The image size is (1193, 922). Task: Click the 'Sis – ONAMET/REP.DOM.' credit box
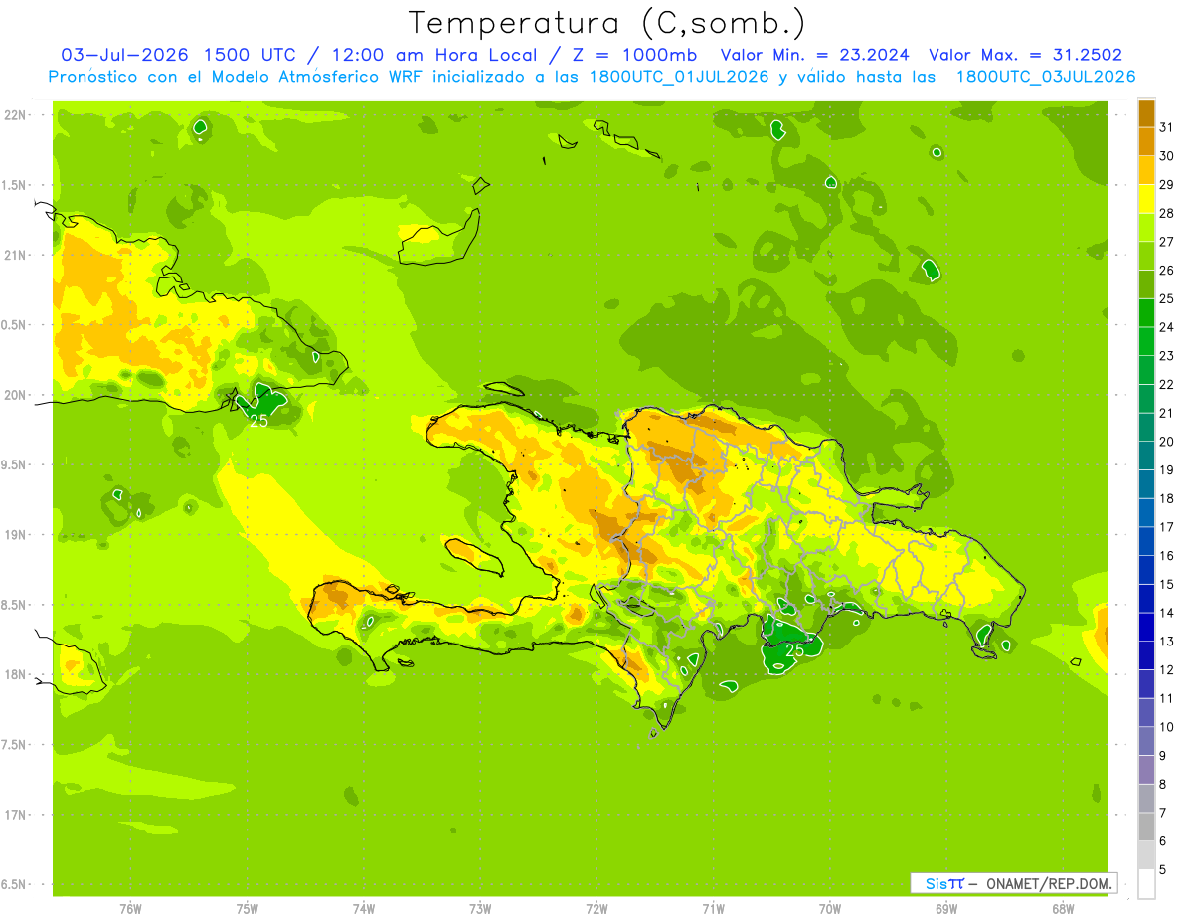tap(1013, 883)
